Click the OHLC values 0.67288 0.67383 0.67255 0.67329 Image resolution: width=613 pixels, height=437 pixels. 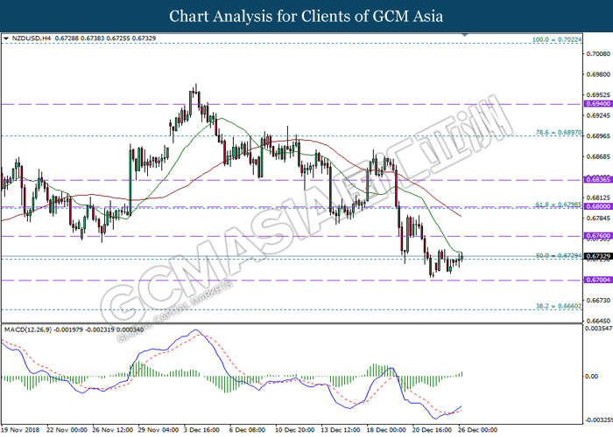tap(106, 38)
